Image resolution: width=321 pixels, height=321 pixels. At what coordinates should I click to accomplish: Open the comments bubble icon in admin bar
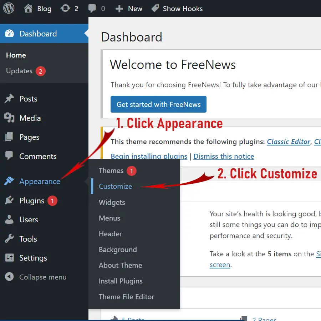point(92,9)
